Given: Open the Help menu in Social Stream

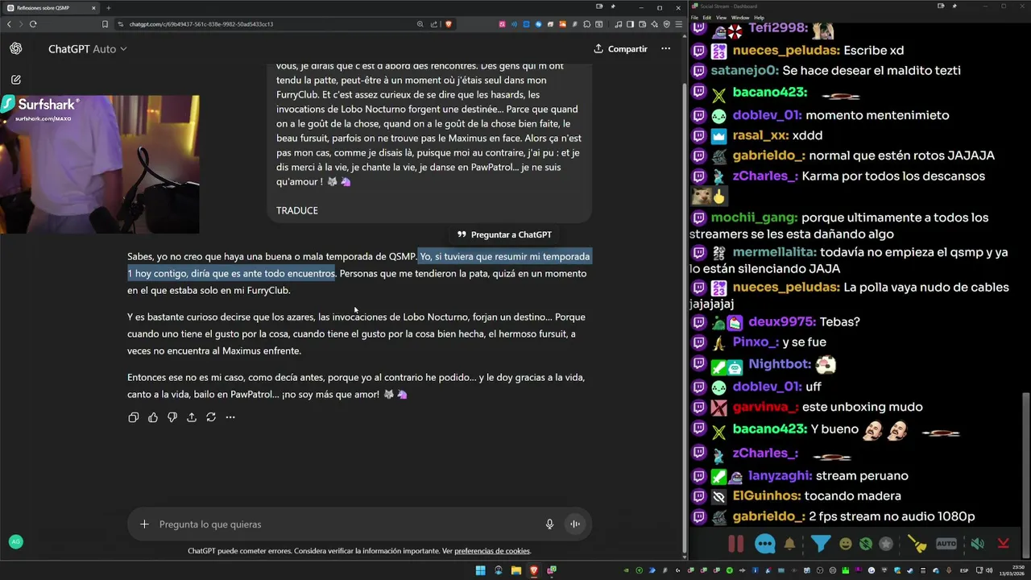Looking at the screenshot, I should (x=759, y=17).
